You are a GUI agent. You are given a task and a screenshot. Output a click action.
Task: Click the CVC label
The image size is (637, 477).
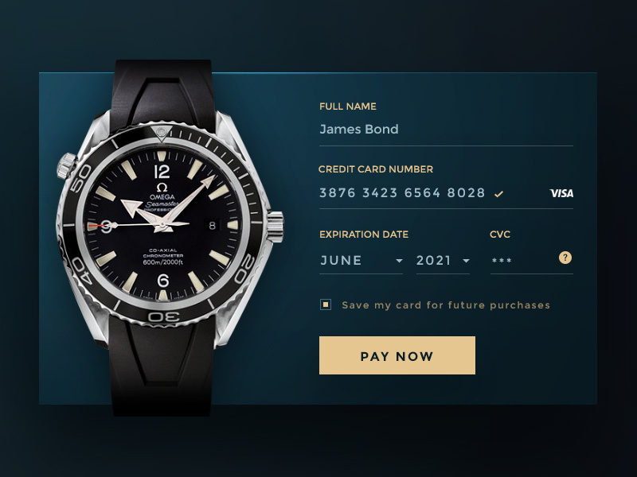tap(500, 235)
